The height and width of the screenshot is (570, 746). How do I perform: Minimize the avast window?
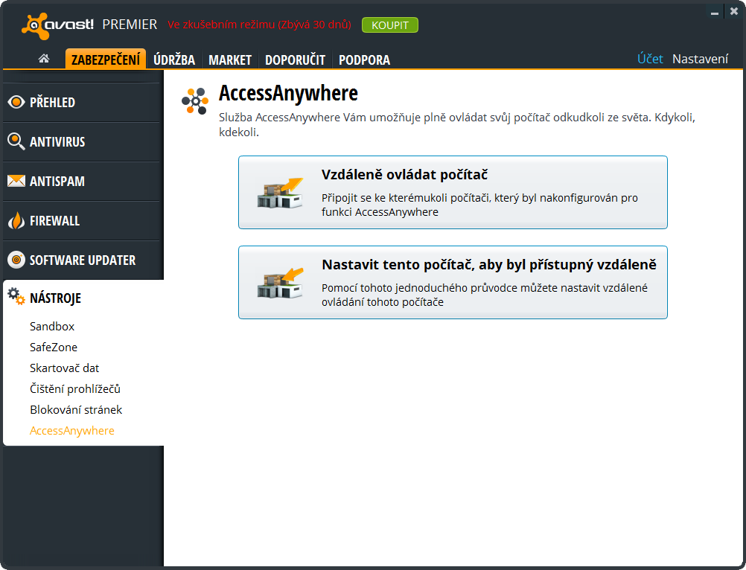click(714, 13)
